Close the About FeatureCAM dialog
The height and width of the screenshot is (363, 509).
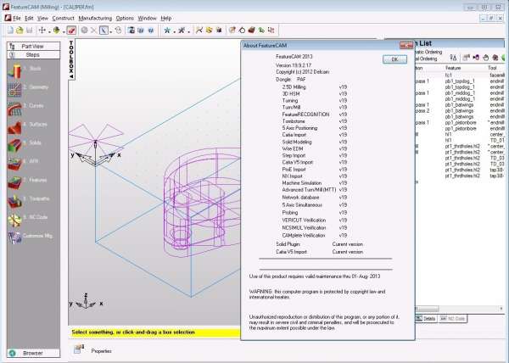(x=406, y=46)
